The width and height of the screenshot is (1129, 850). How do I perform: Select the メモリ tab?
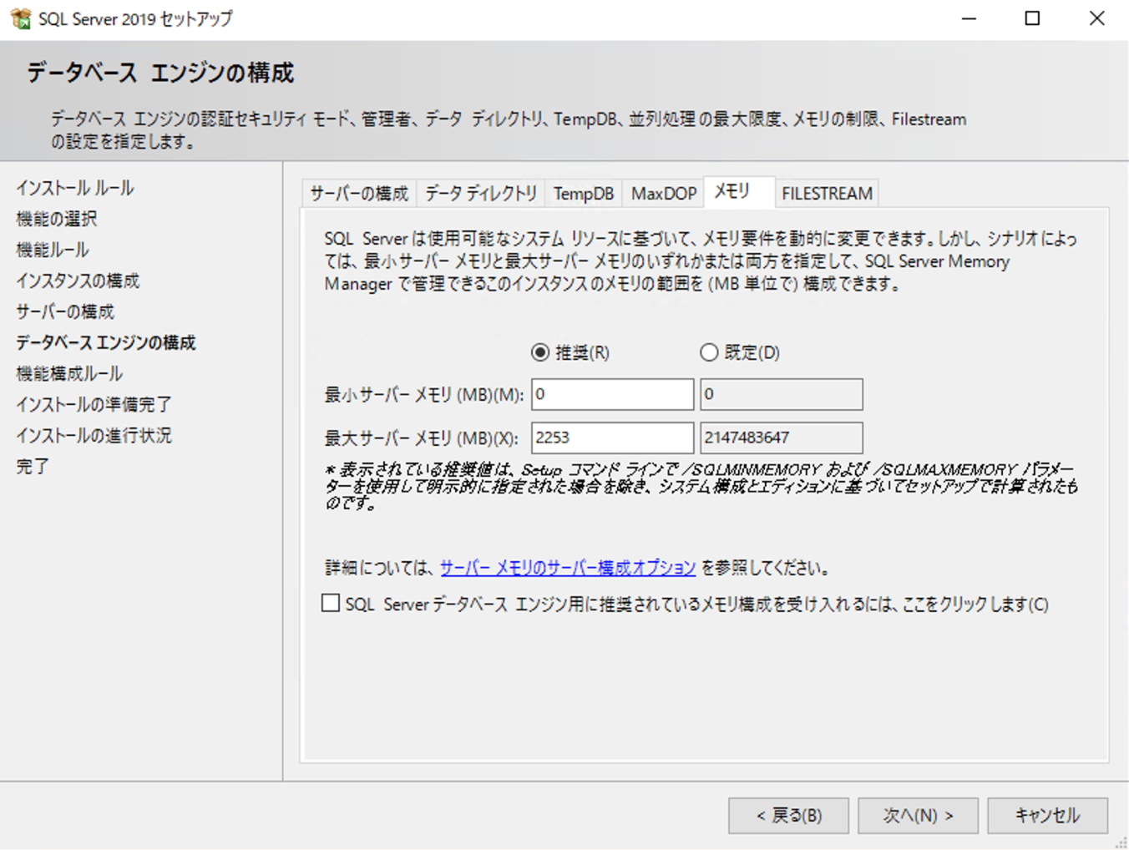(732, 192)
